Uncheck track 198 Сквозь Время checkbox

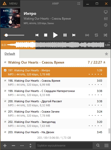(x=5, y=81)
